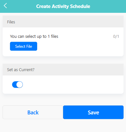
Task: Return to previous screen with left chevron
Action: pos(5,5)
